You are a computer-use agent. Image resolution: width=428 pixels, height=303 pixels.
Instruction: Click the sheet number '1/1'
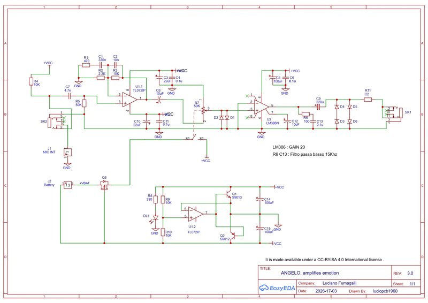412,284
